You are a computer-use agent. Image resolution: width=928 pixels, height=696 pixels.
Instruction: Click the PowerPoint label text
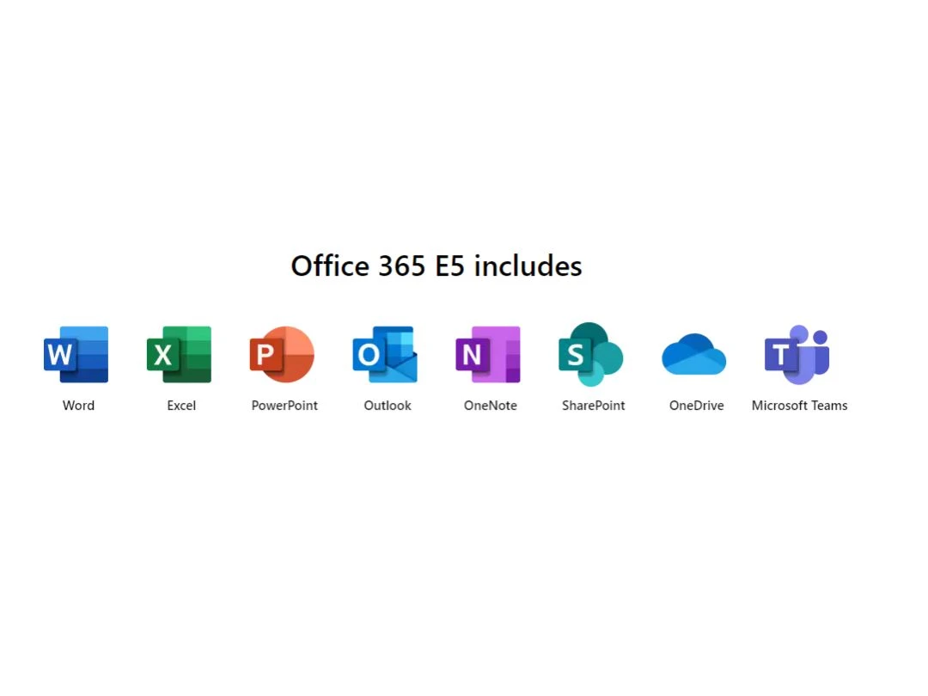[x=284, y=405]
